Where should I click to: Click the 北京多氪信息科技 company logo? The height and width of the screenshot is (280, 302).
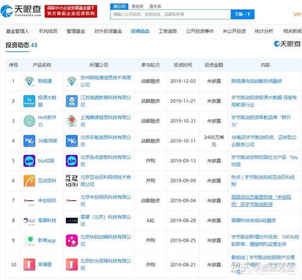click(72, 141)
